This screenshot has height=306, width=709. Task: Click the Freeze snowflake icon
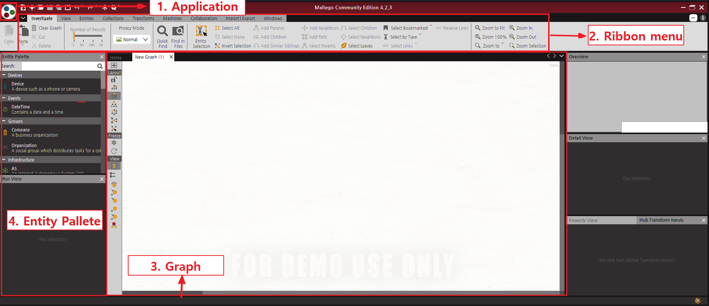coord(114,143)
